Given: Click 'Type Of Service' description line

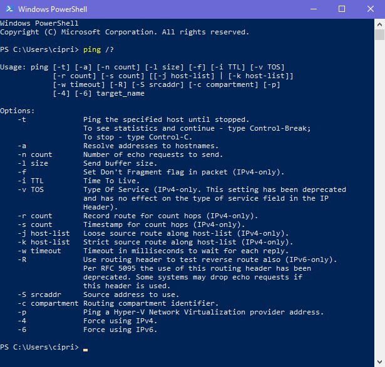Looking at the screenshot, I should click(x=215, y=189).
